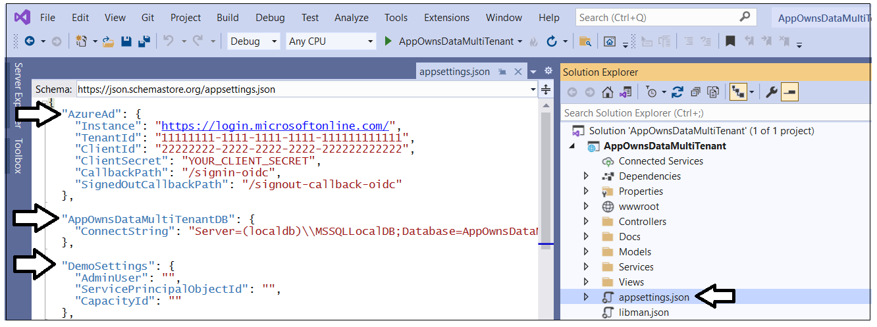Click the New Project toolbar icon
The width and height of the screenshot is (877, 327).
[x=82, y=41]
